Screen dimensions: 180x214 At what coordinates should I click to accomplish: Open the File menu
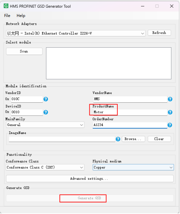[7, 16]
